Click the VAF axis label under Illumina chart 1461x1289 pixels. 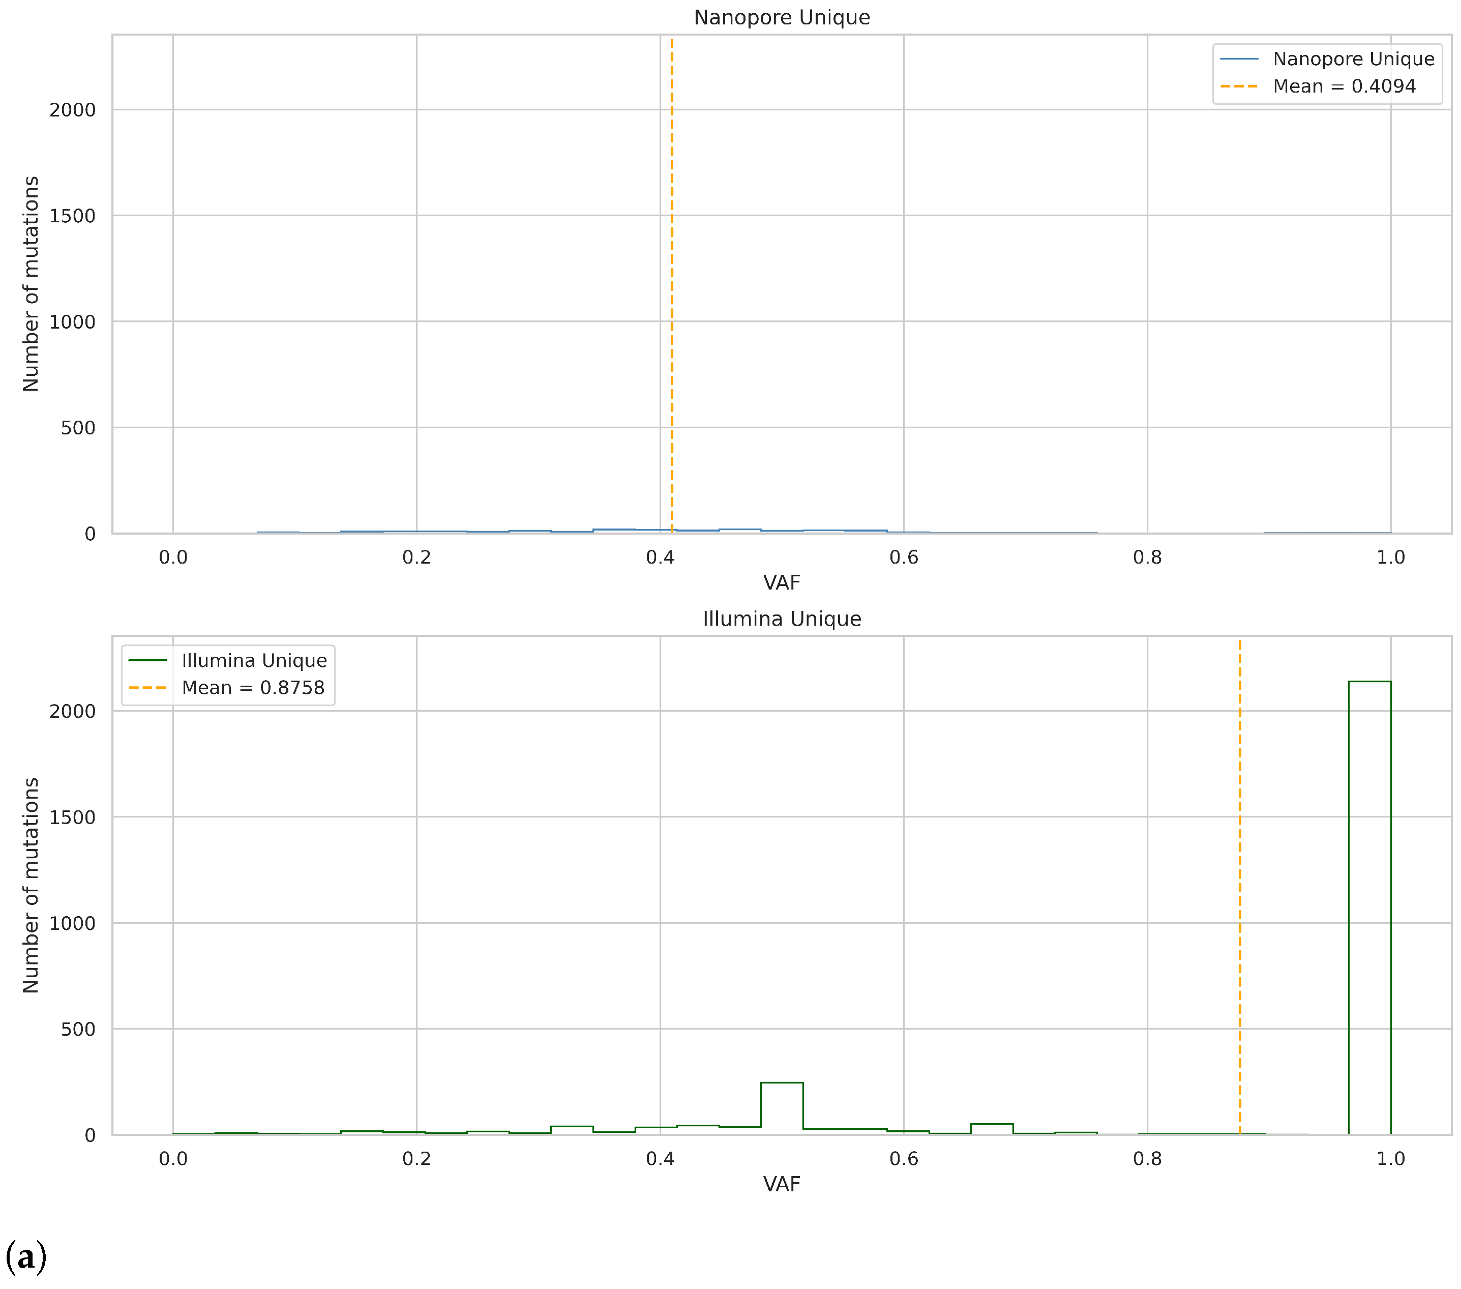click(x=782, y=1184)
